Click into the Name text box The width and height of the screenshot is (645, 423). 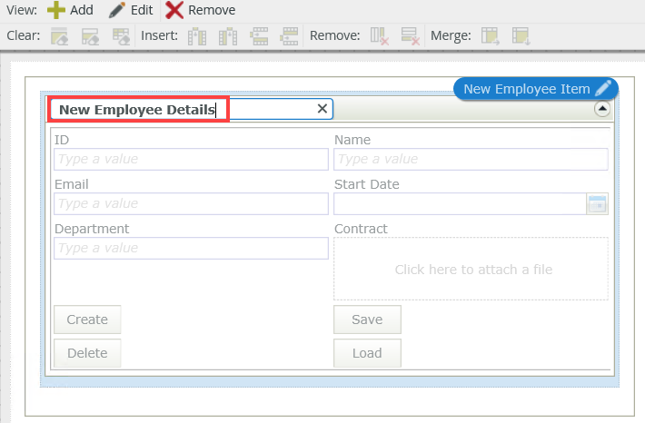[x=471, y=159]
